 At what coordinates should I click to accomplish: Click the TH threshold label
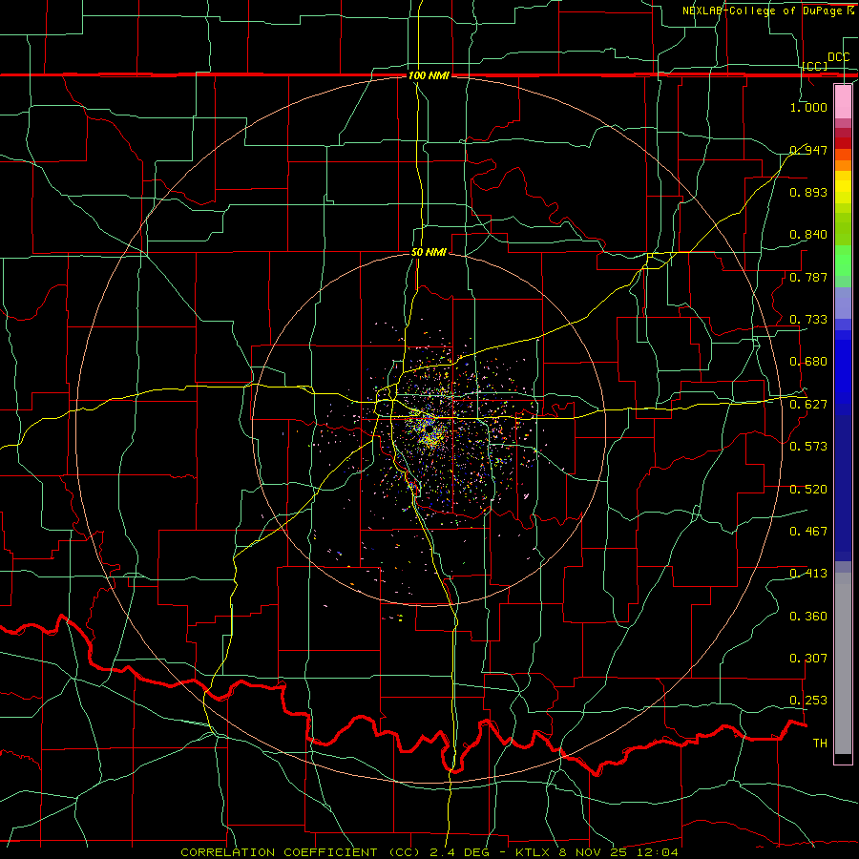(x=820, y=744)
